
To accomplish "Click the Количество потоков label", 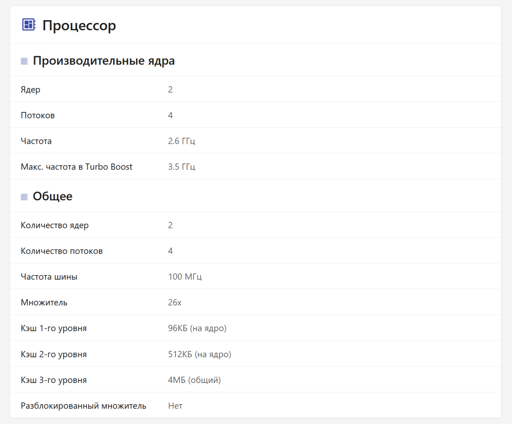I will [x=62, y=251].
